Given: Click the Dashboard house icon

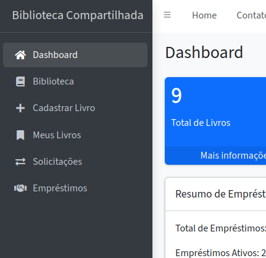Looking at the screenshot, I should coord(20,55).
